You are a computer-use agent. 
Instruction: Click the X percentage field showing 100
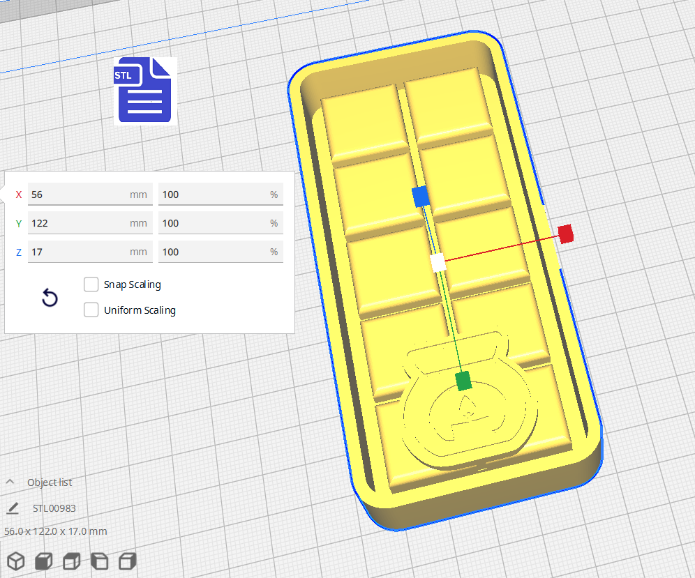(221, 195)
